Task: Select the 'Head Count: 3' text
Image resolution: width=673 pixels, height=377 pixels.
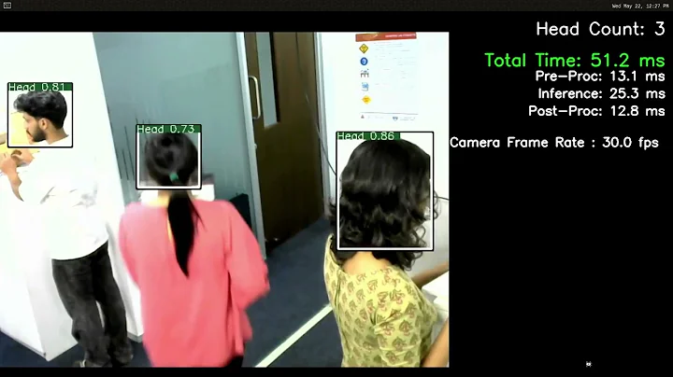Action: click(600, 29)
